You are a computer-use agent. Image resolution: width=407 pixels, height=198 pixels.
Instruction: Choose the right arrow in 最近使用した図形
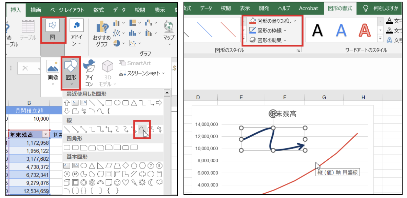[x=159, y=102]
